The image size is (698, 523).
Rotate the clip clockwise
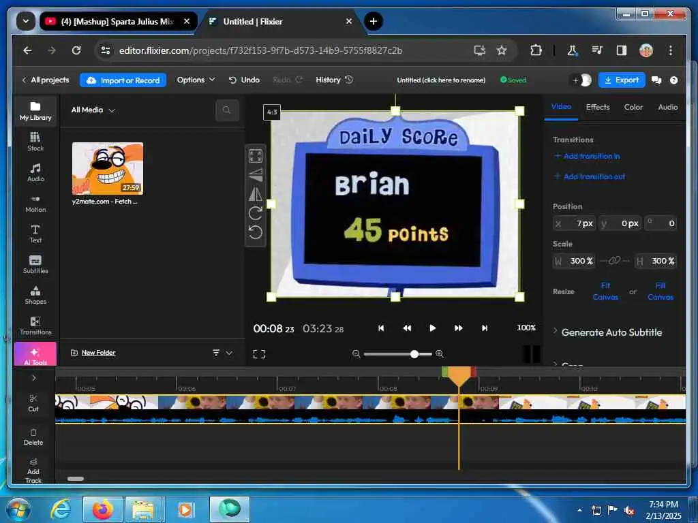tap(256, 213)
